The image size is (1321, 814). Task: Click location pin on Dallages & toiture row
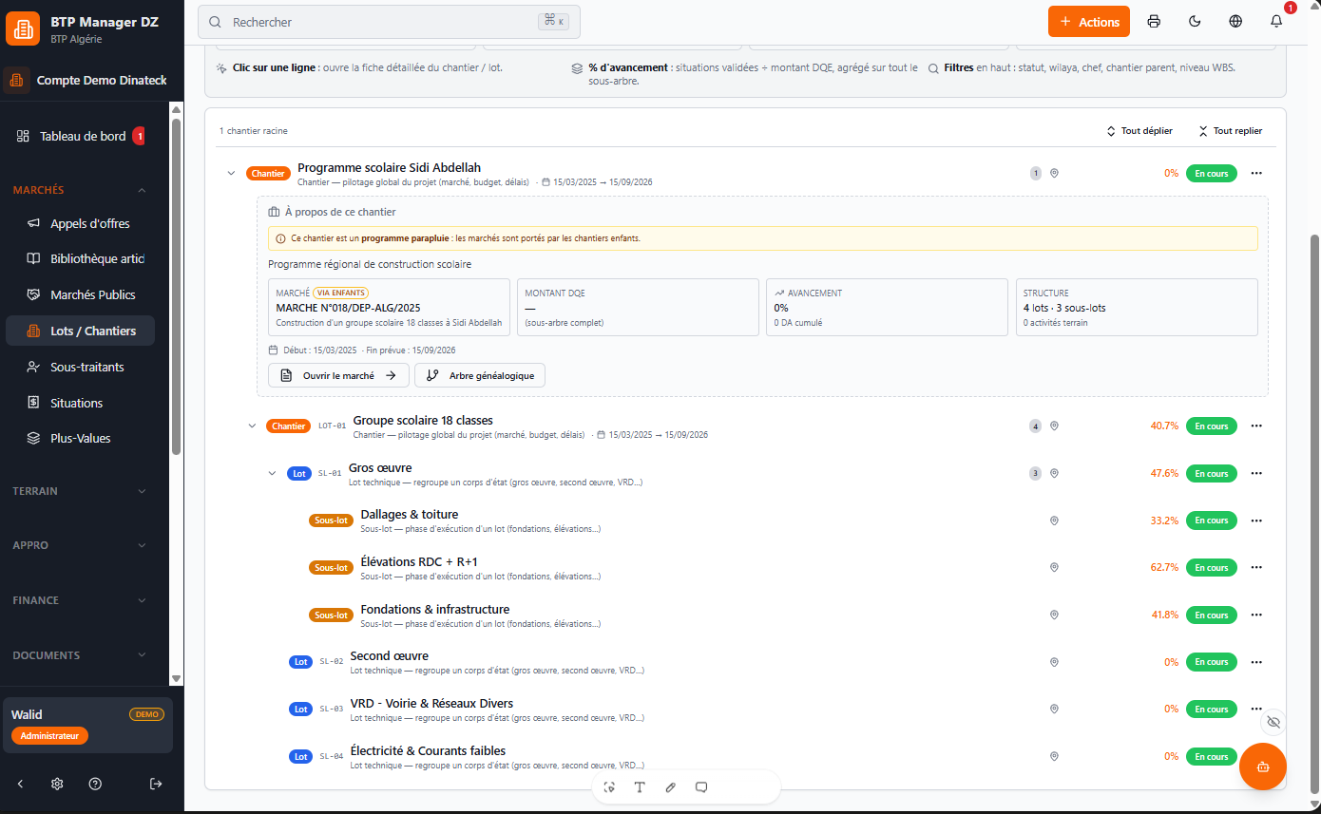[1054, 521]
